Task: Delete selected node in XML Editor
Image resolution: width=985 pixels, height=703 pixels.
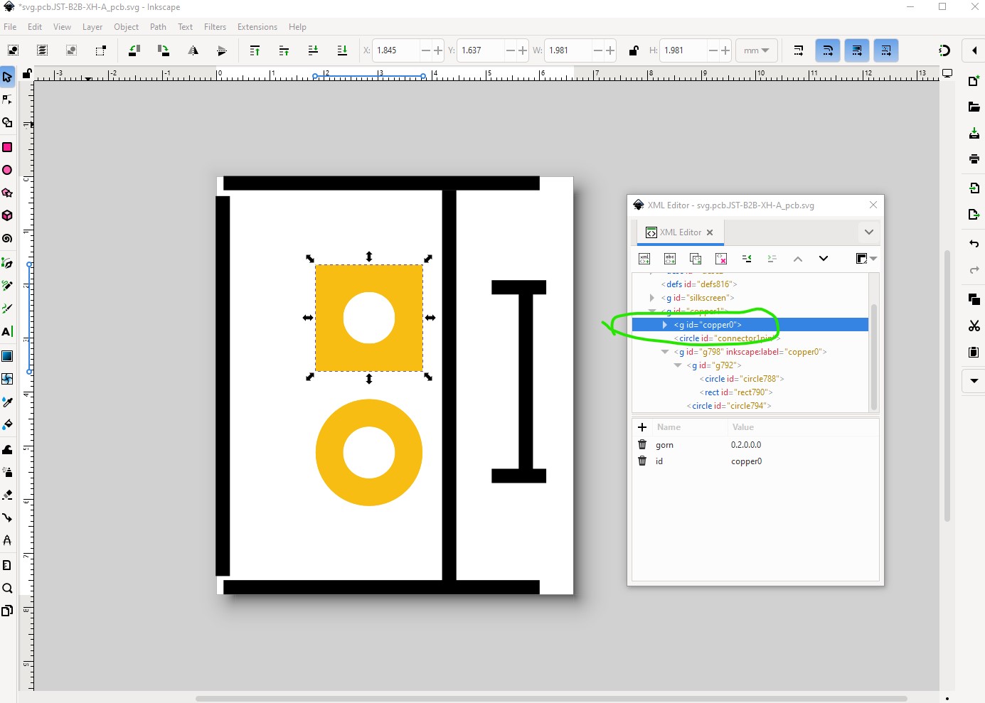Action: click(721, 259)
